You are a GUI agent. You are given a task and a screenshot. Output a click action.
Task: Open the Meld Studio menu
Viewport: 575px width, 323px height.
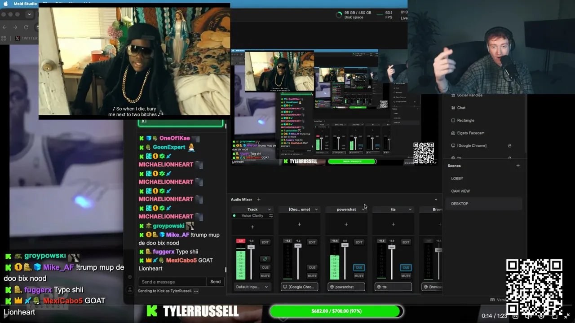25,4
